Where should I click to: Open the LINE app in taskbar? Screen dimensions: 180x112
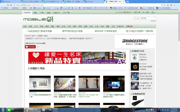[15, 110]
